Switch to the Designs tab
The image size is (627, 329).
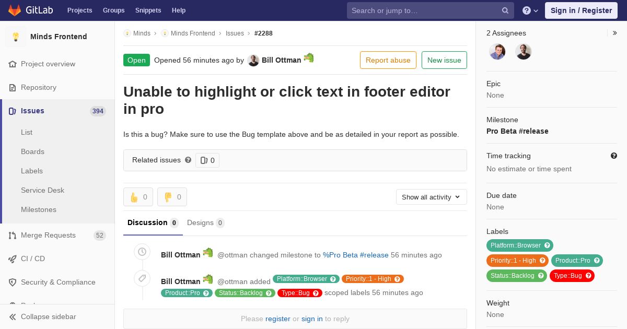point(205,222)
